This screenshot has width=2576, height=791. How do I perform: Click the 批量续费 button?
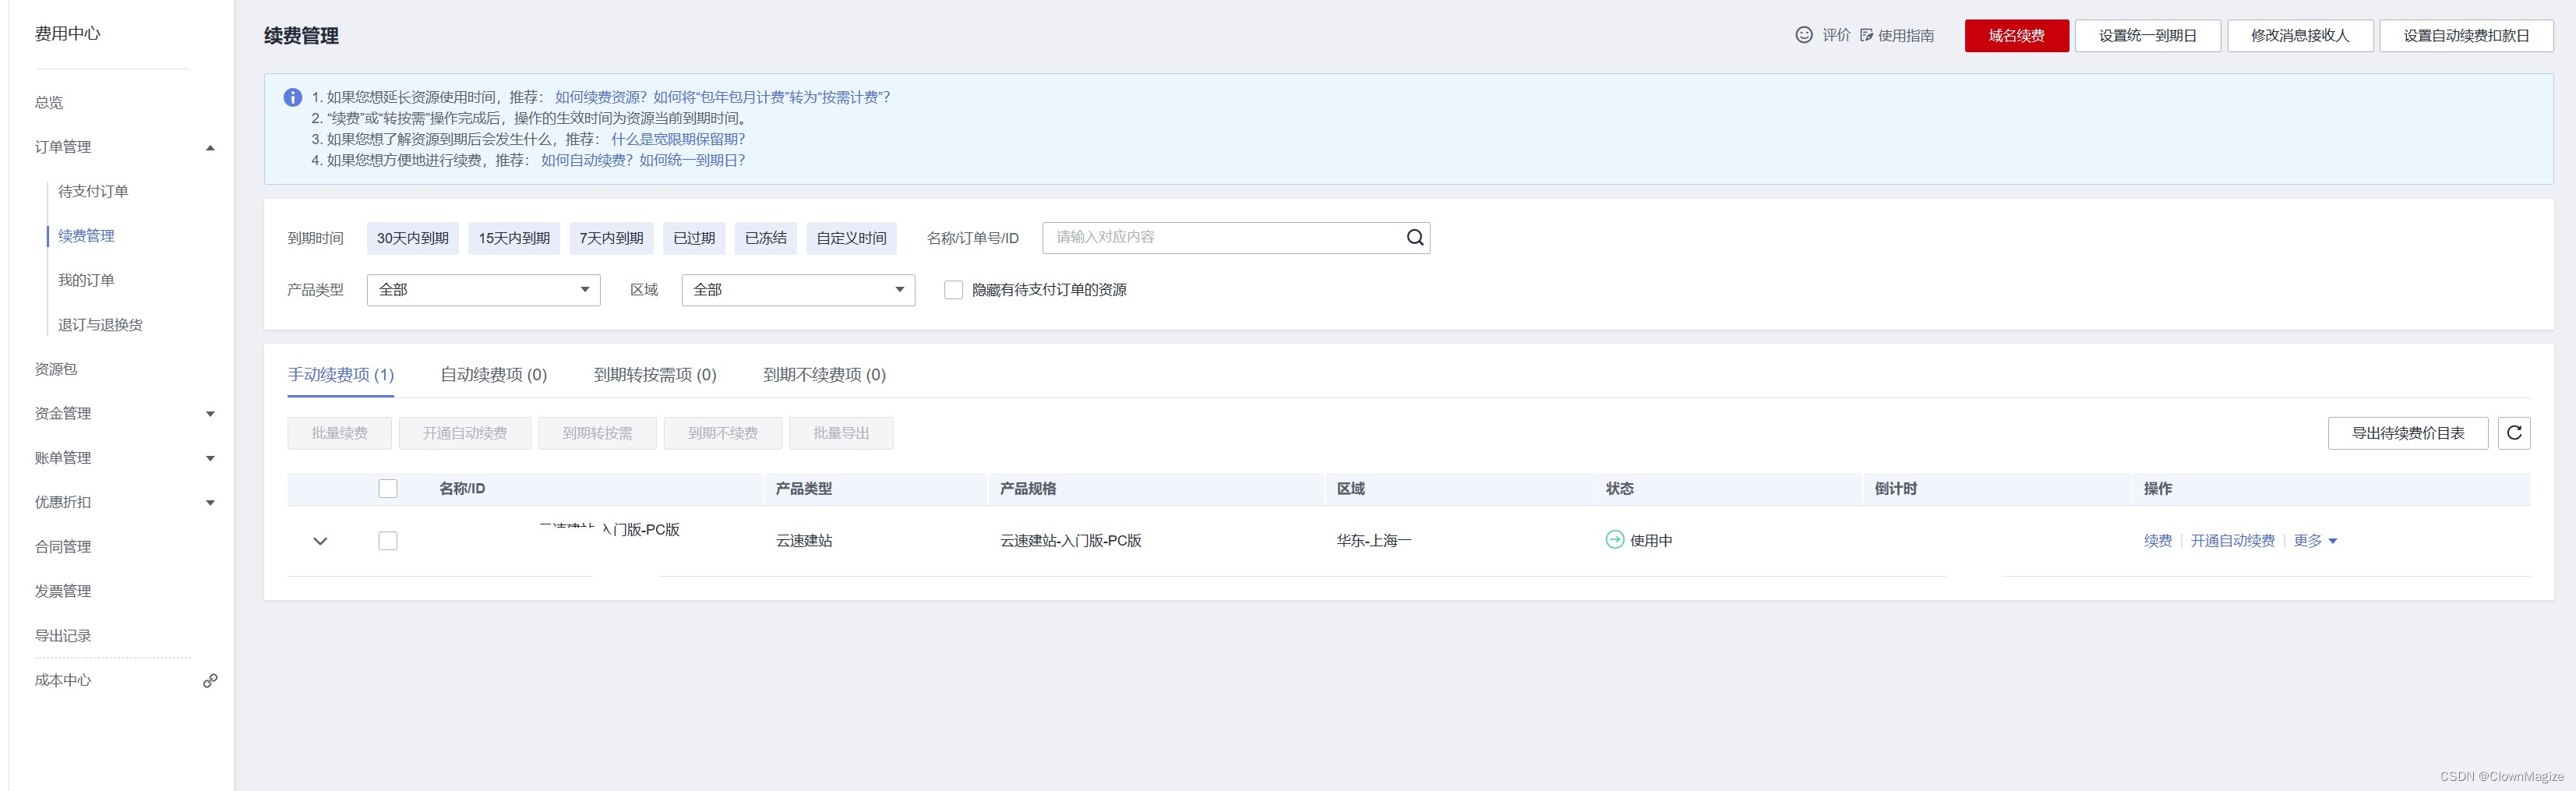click(x=339, y=433)
